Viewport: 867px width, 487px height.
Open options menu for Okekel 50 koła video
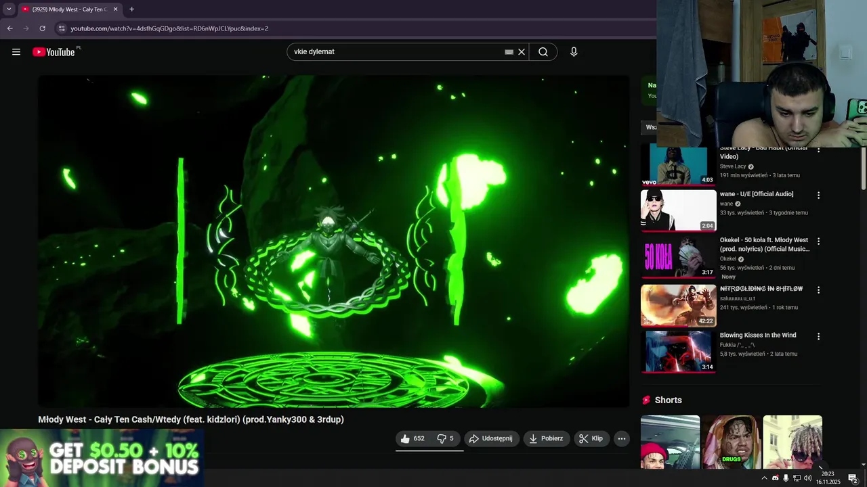[x=818, y=241]
